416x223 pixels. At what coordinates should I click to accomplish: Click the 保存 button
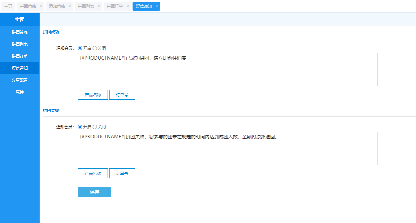(94, 192)
